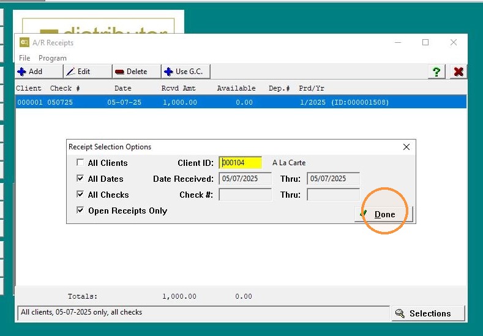Click the Edit receipt toolbar button
This screenshot has width=483, height=336.
88,72
